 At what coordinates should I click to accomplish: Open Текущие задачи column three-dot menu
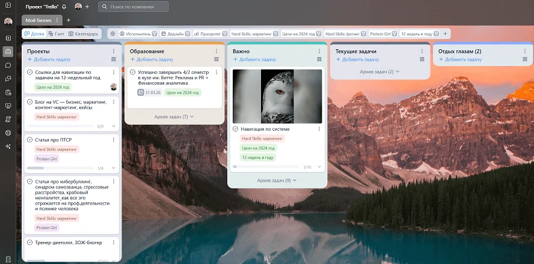pyautogui.click(x=422, y=52)
